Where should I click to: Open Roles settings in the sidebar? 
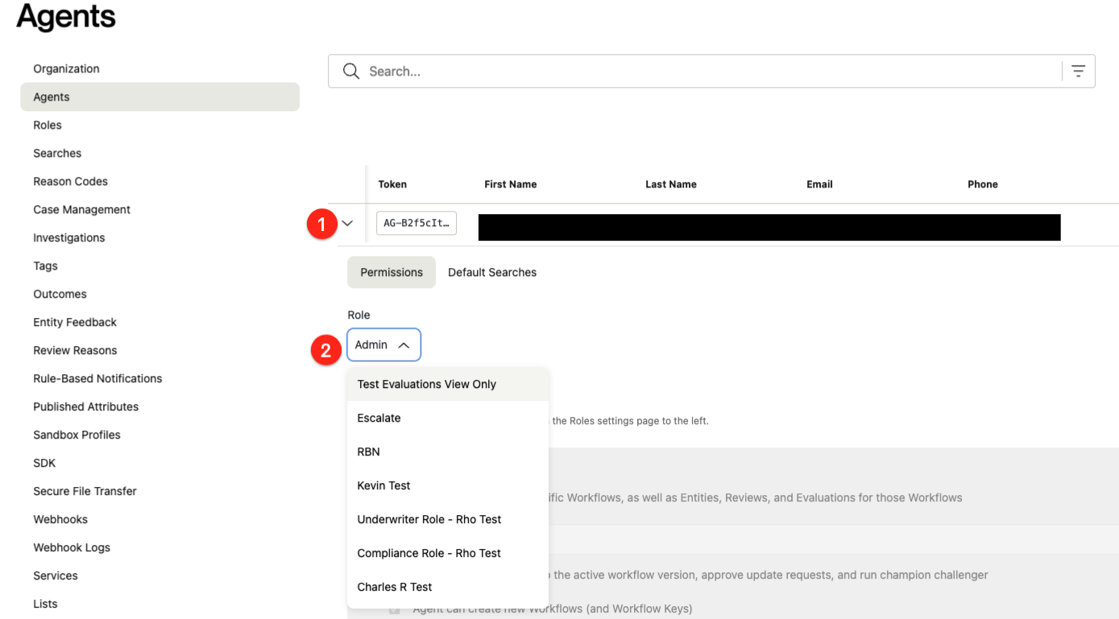(48, 125)
